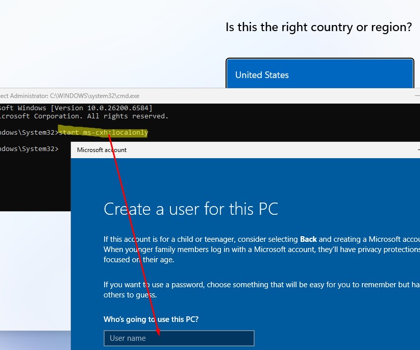Click the right country or region heading
Image resolution: width=420 pixels, height=350 pixels.
pos(318,27)
